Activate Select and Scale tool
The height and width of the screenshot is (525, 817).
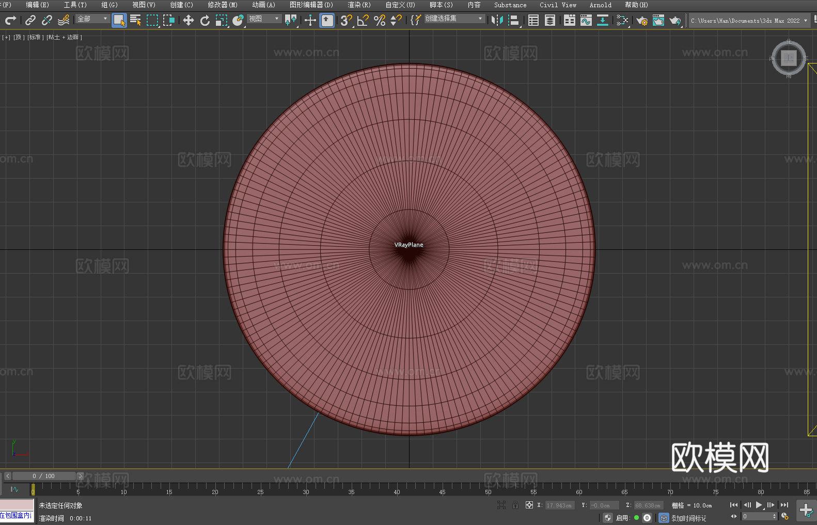coord(222,20)
